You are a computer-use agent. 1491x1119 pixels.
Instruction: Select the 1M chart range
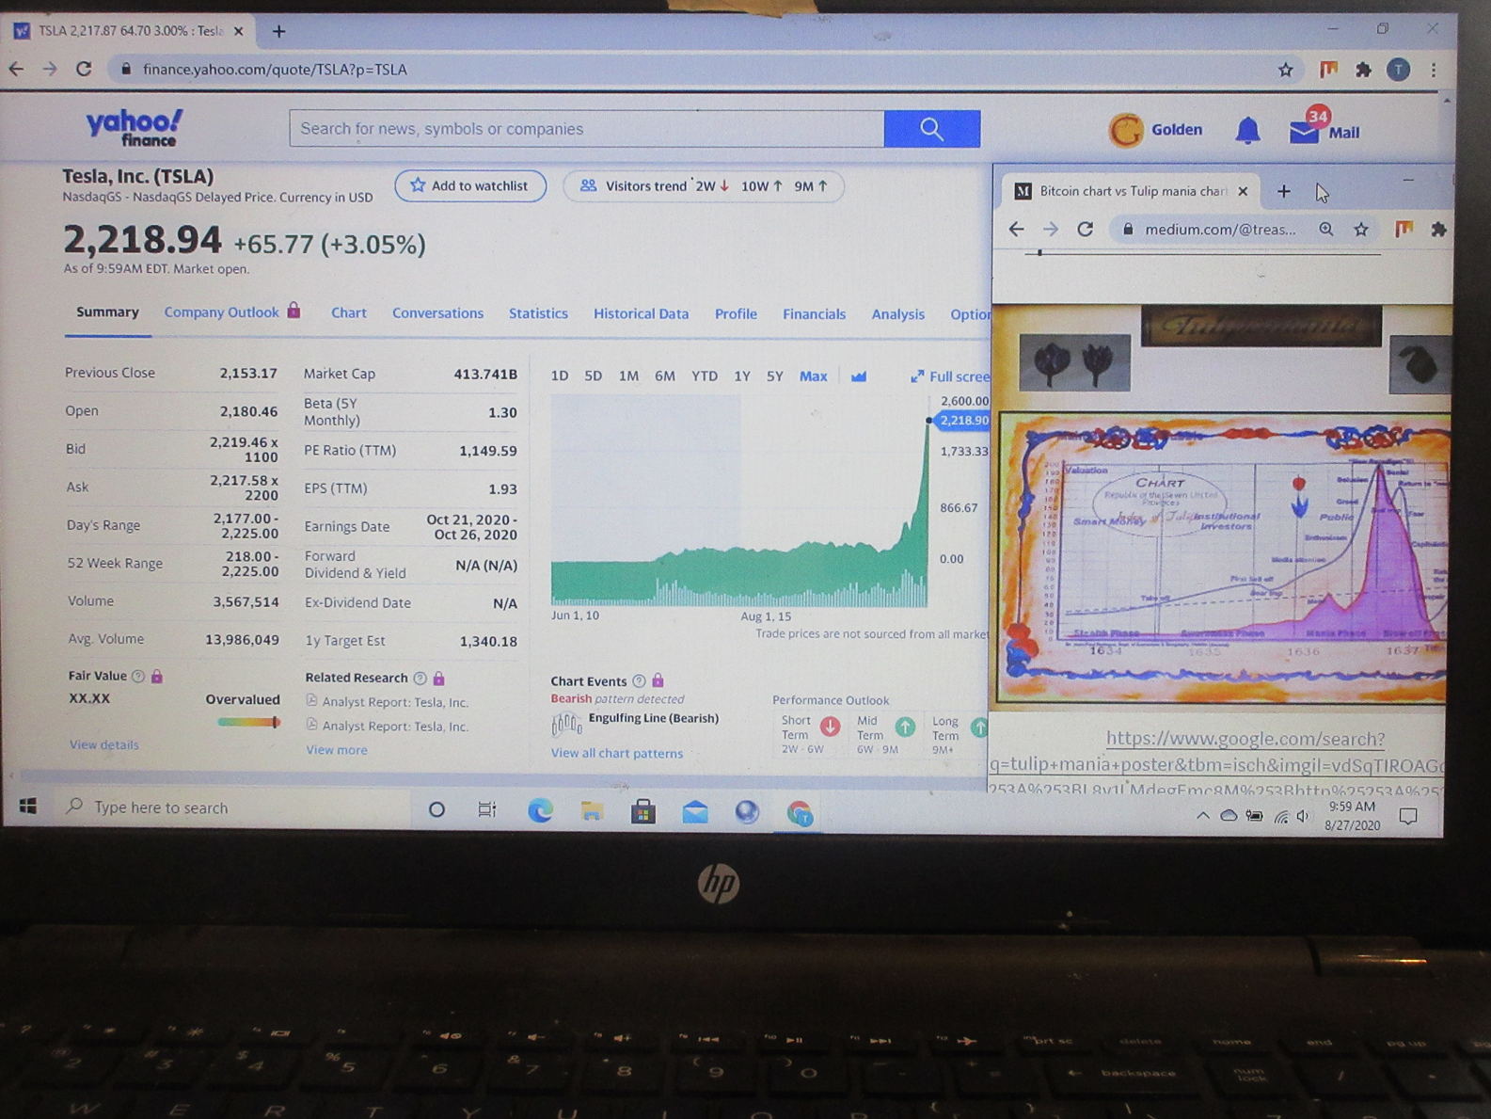[x=628, y=376]
